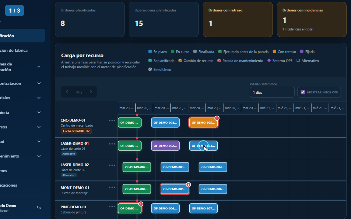This screenshot has width=351, height=219.
Task: Open the three-dot menu for MONT-DEMO-01
Action: point(112,187)
